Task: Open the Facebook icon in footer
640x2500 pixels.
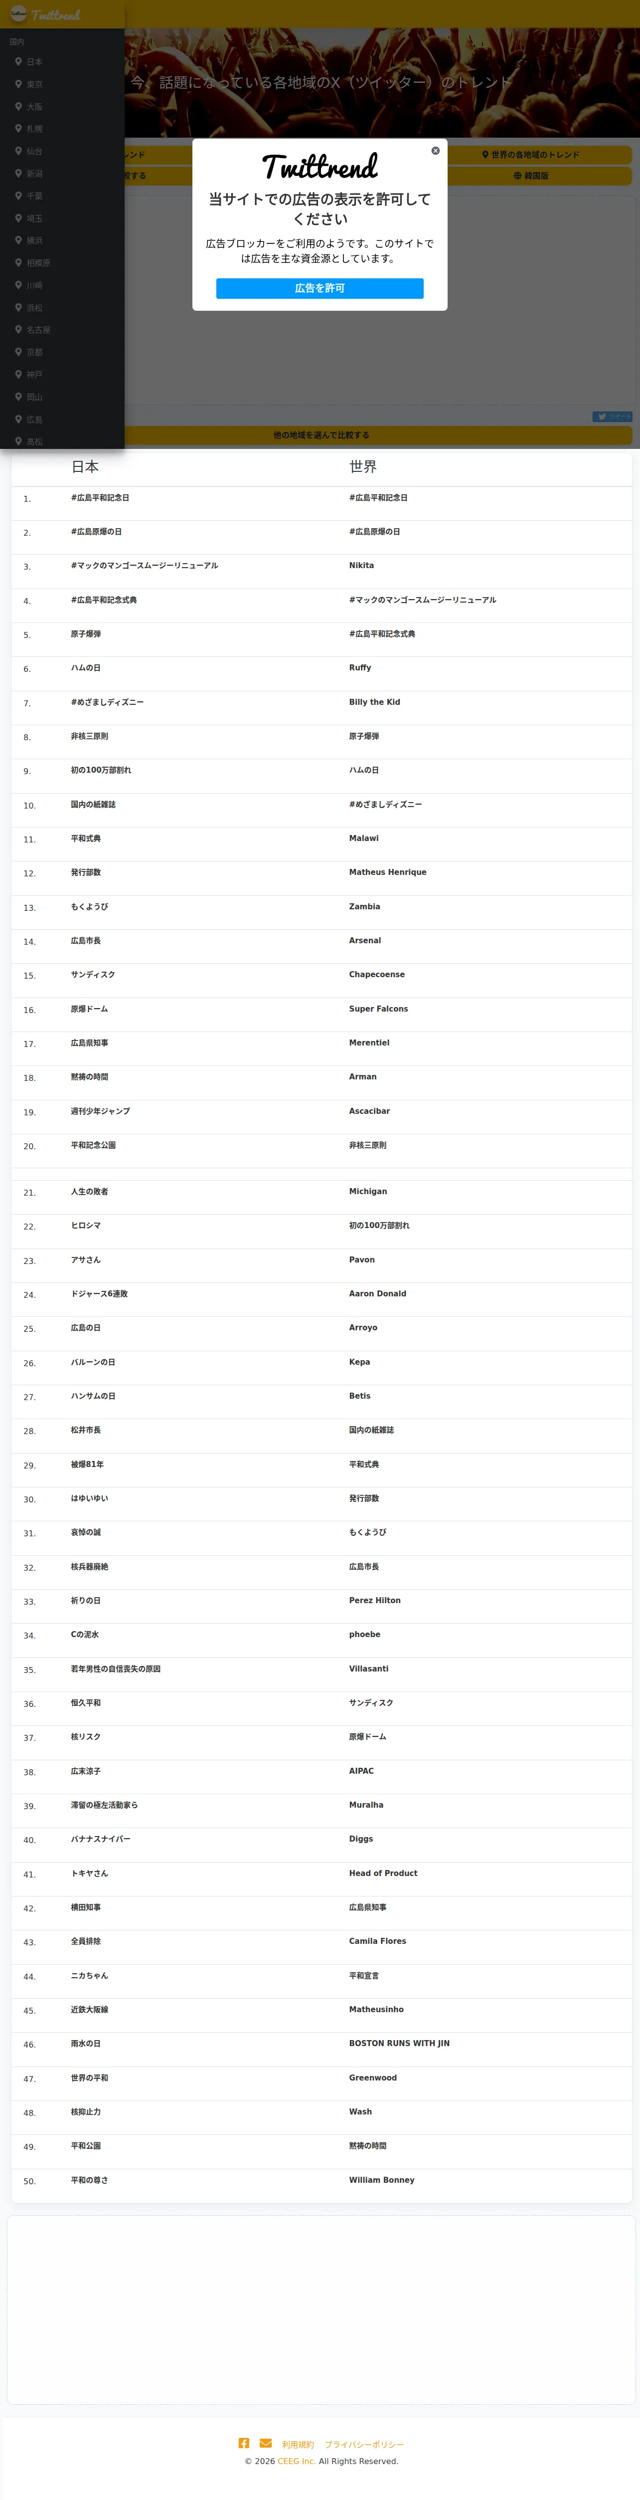Action: tap(244, 2443)
